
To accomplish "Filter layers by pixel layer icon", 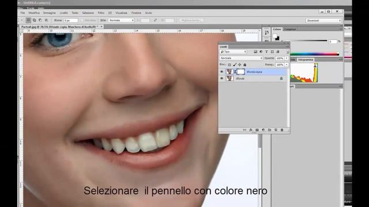I will pos(255,52).
